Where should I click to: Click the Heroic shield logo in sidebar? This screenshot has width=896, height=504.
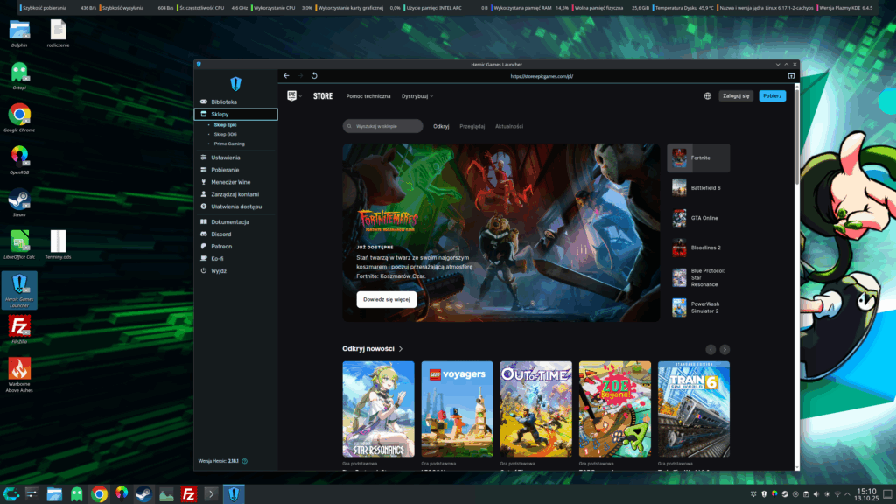coord(235,84)
